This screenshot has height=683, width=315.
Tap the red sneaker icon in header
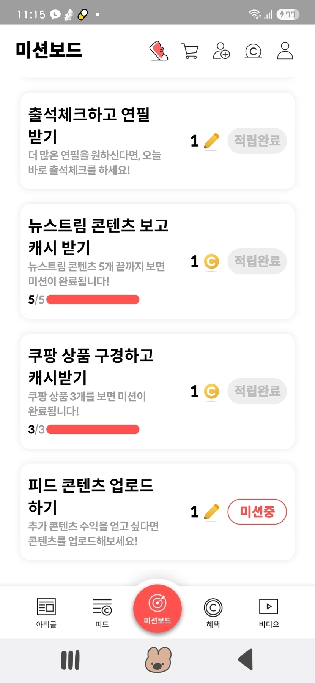coord(159,51)
